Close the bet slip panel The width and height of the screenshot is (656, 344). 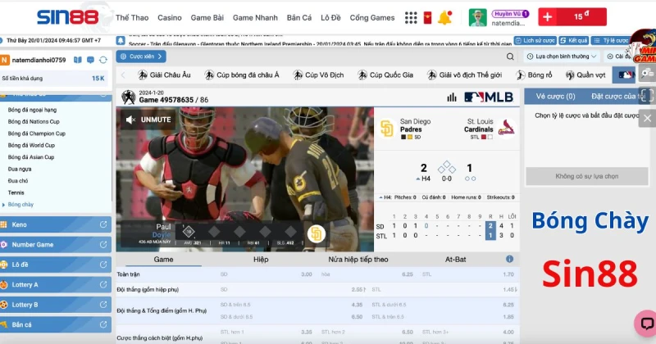coord(647,118)
